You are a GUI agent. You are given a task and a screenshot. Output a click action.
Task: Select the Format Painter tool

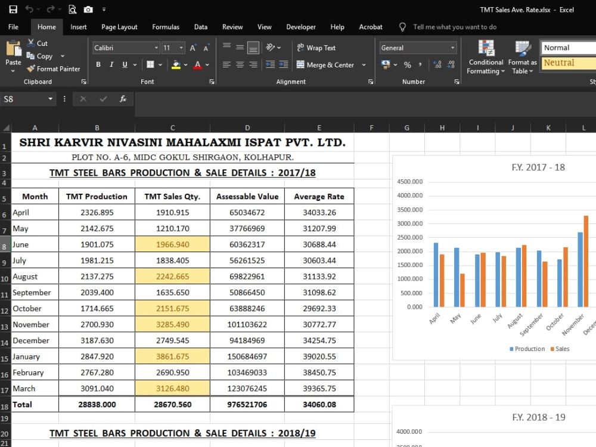tap(54, 69)
